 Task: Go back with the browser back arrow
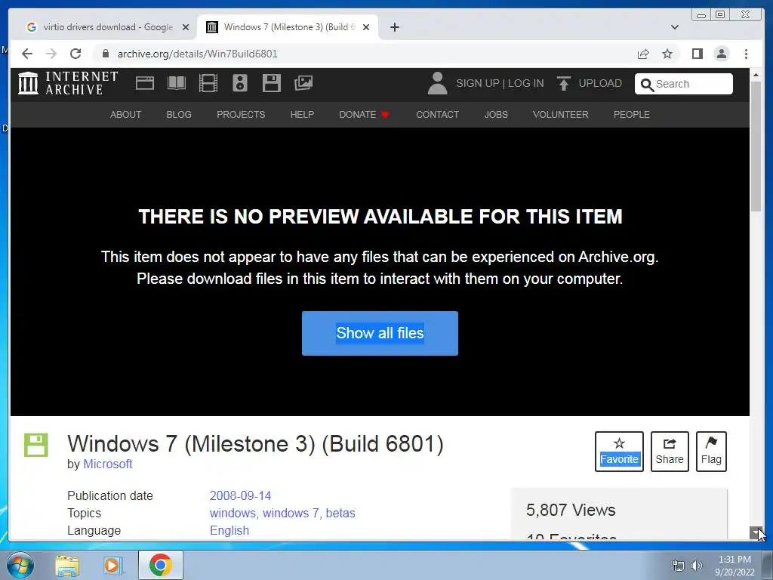coord(27,54)
